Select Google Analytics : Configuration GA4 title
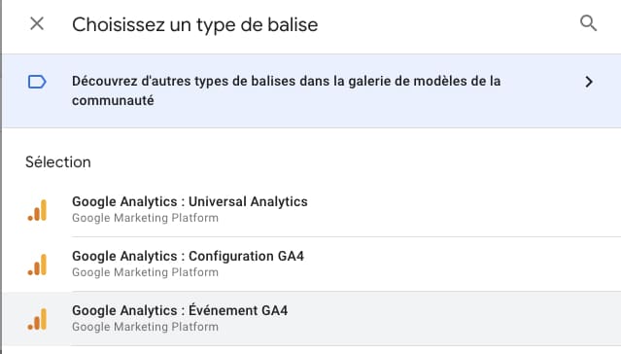The width and height of the screenshot is (621, 354). coord(188,256)
